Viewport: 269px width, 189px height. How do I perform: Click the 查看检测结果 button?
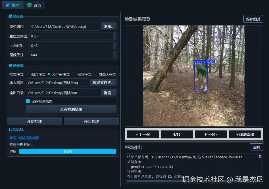71,109
